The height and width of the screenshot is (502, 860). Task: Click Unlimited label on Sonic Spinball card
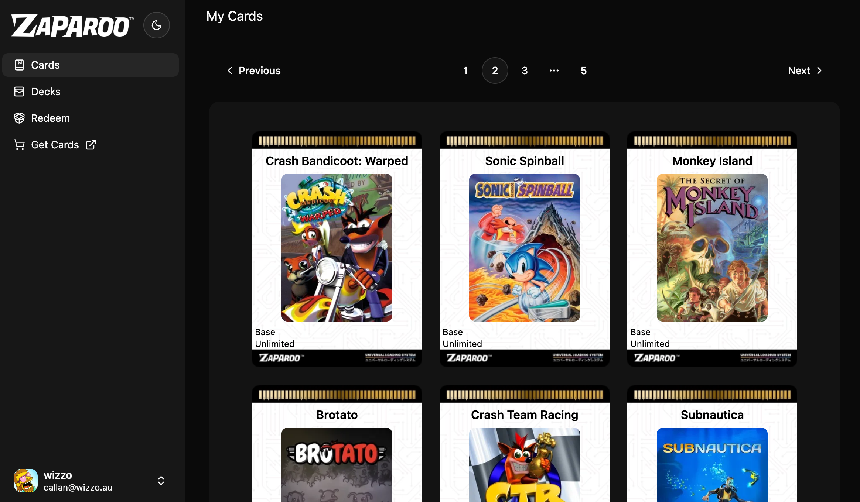(462, 344)
